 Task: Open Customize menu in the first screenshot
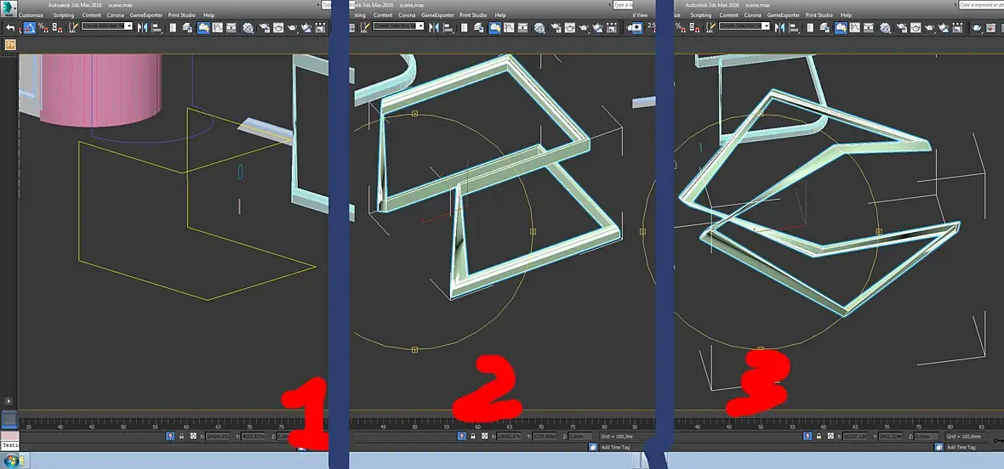(x=31, y=14)
